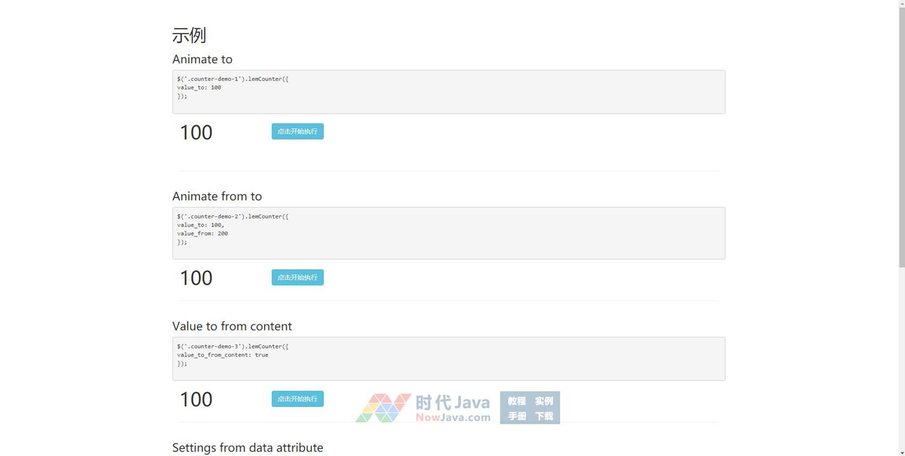
Task: Start the Animate to counter demo
Action: click(x=297, y=131)
